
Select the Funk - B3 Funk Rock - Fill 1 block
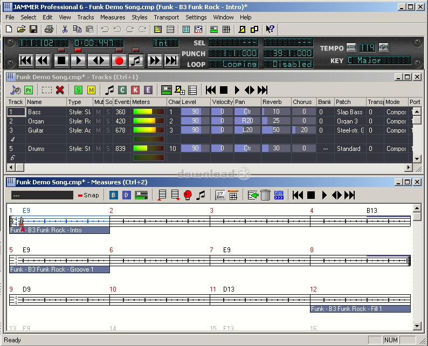[x=360, y=309]
